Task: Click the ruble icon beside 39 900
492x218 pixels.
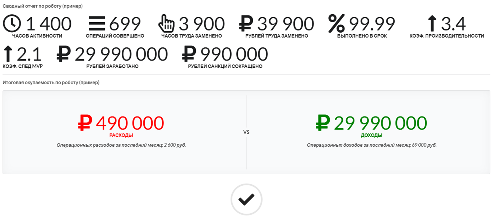Action: pyautogui.click(x=246, y=24)
